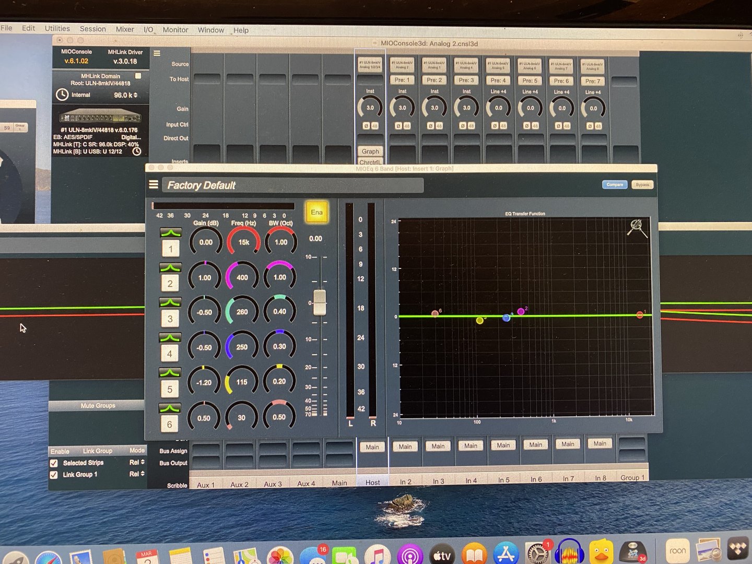Click band 2 Freq knob showing 400
Screen dimensions: 752x564
[x=242, y=277]
